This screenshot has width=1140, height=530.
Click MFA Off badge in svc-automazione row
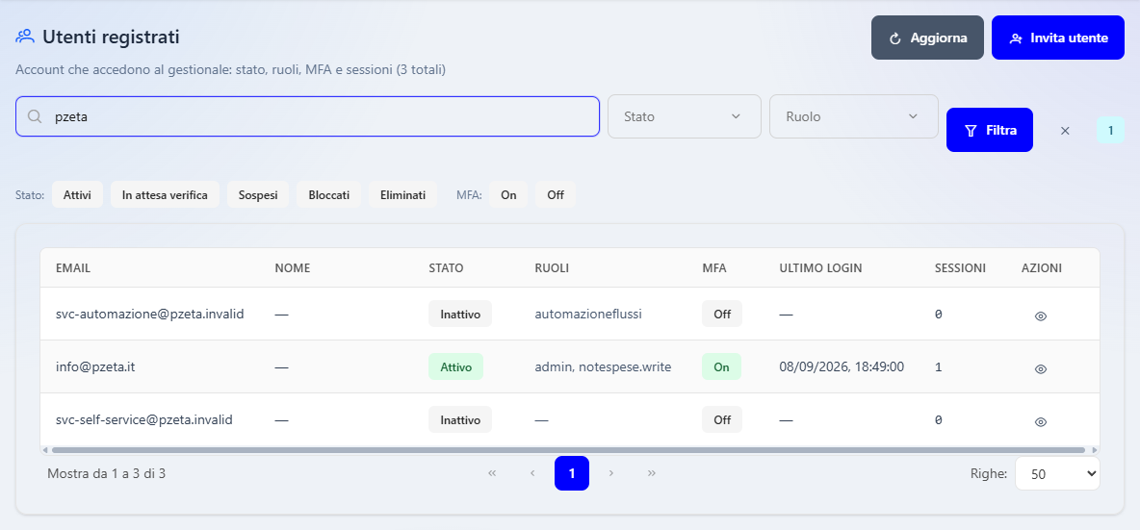click(x=722, y=315)
